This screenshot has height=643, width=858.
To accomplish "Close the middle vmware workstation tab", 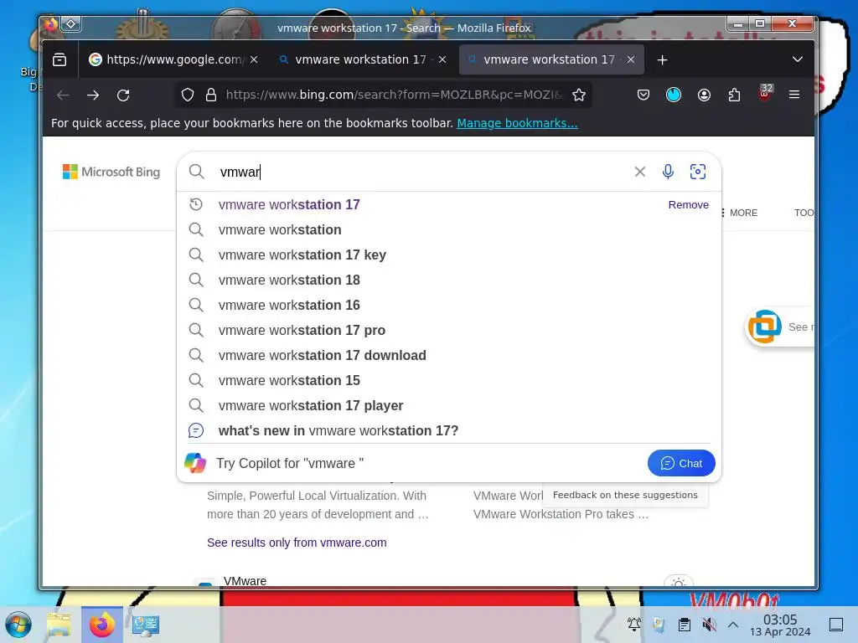I will point(442,59).
